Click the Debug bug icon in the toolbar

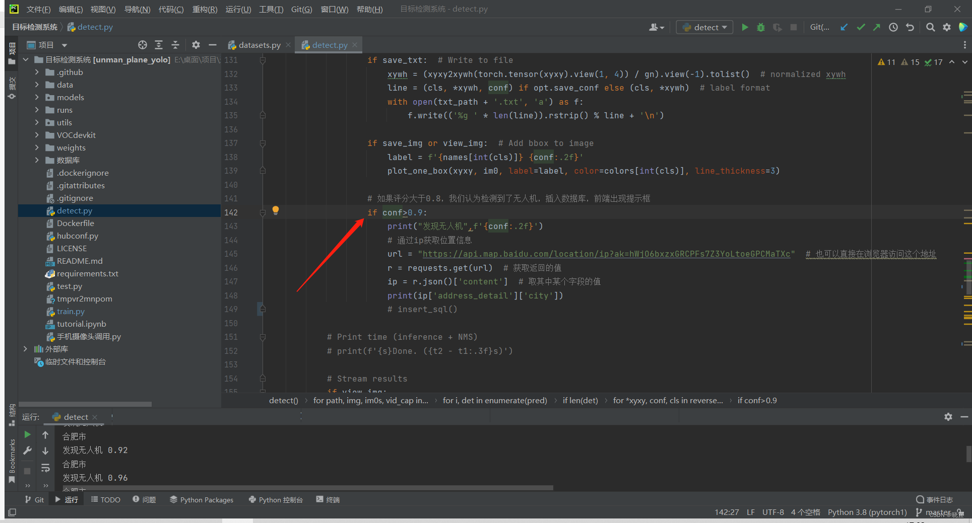(761, 27)
